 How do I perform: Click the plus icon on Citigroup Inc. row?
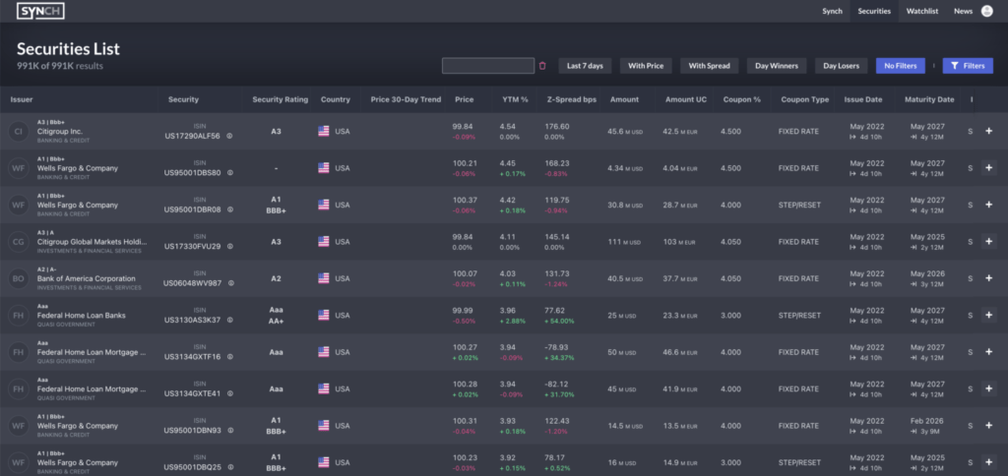pyautogui.click(x=988, y=131)
